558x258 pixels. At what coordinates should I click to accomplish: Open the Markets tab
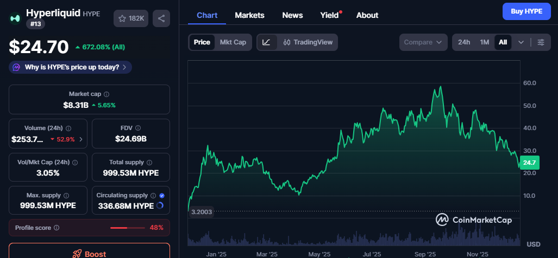pos(249,15)
